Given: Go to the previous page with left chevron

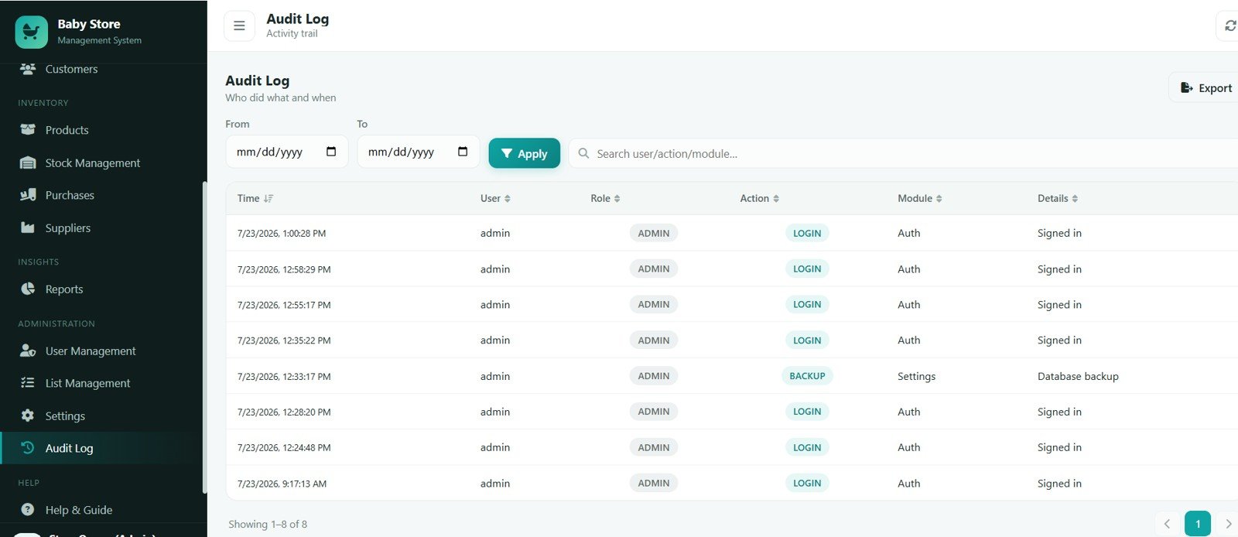Looking at the screenshot, I should click(1167, 524).
